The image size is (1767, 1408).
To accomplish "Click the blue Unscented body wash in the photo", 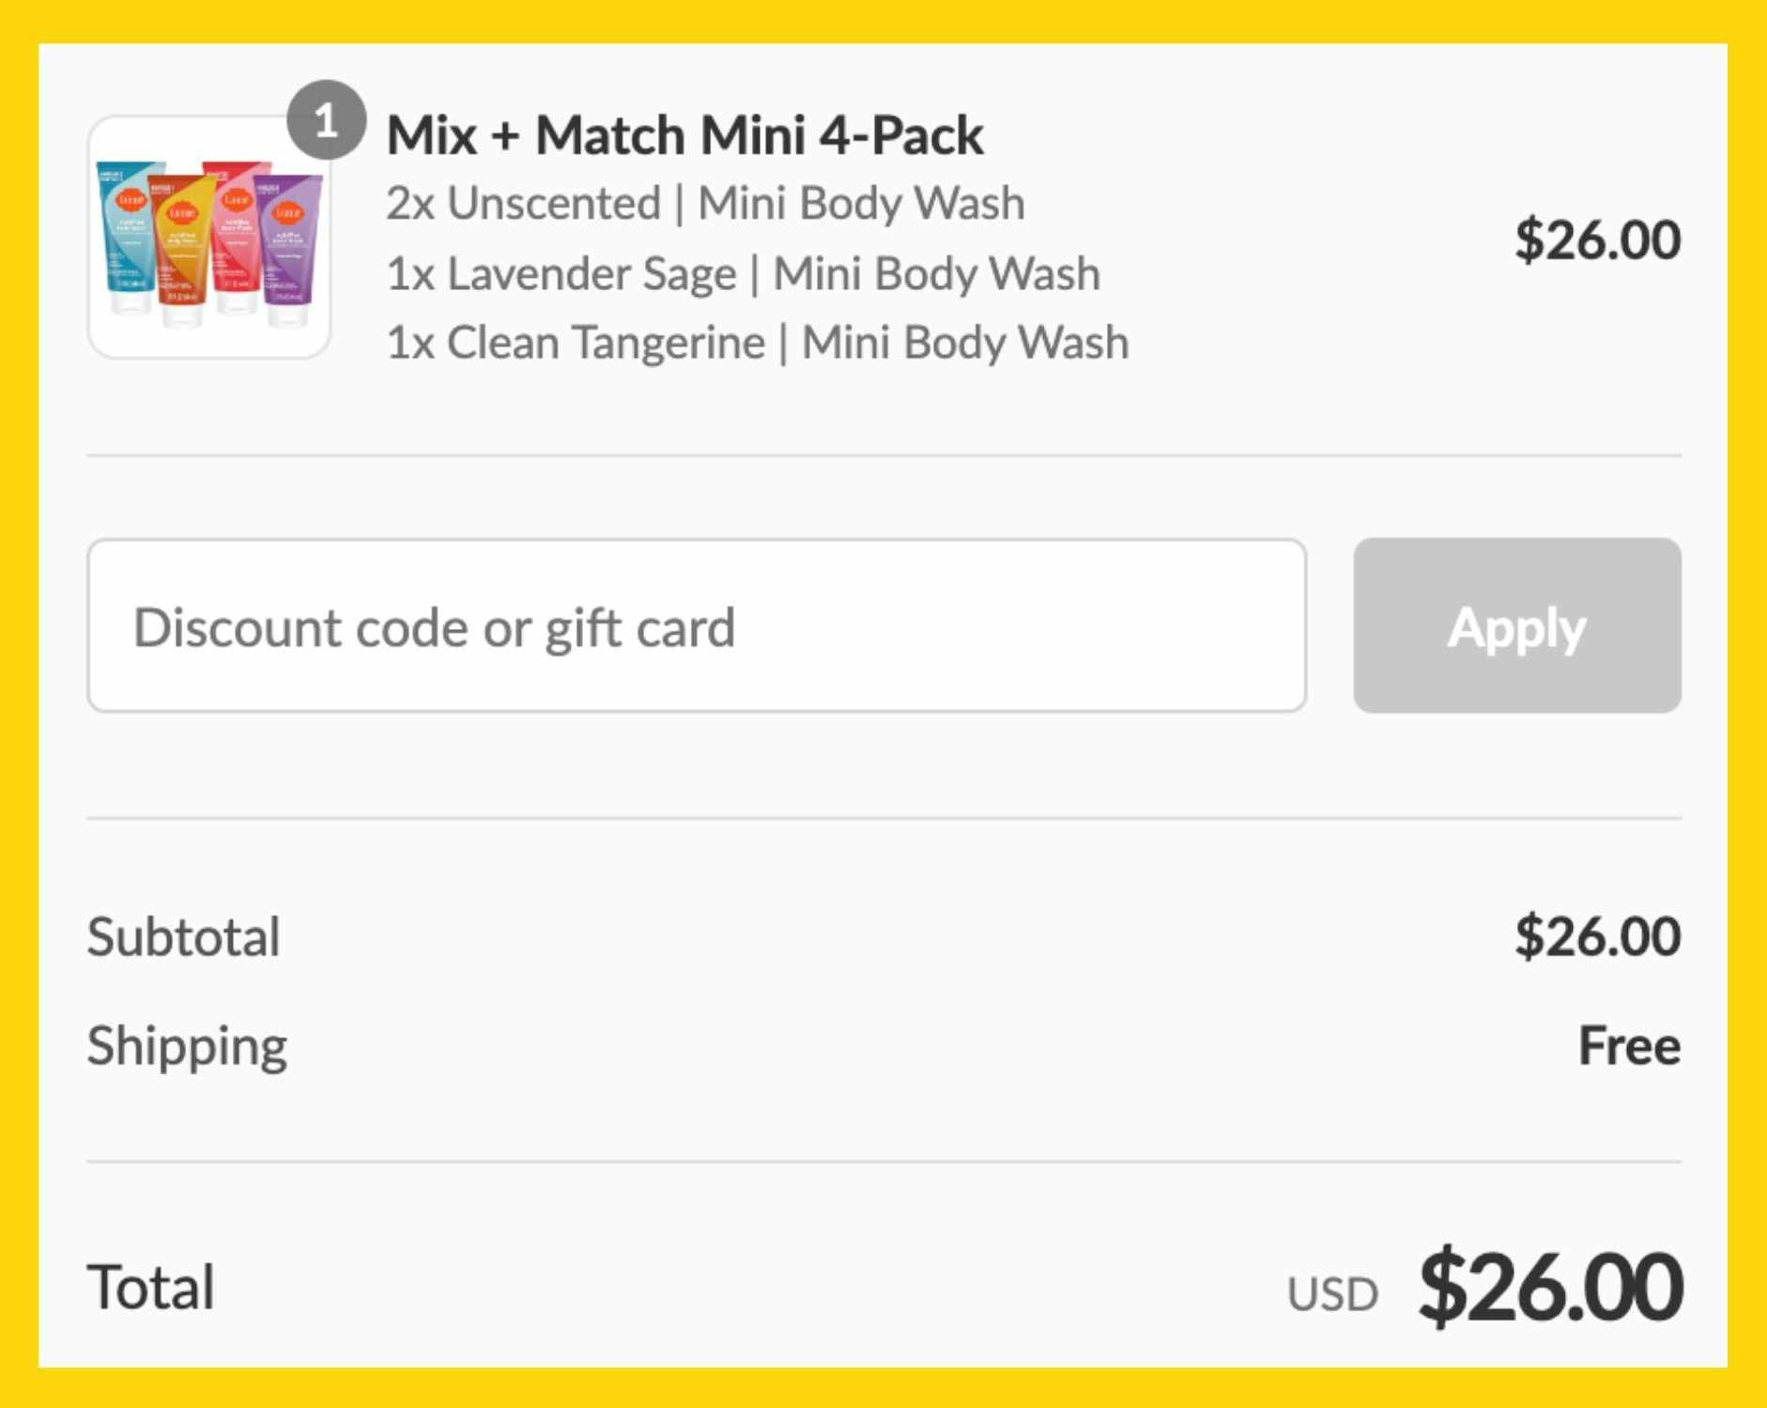I will click(x=123, y=228).
